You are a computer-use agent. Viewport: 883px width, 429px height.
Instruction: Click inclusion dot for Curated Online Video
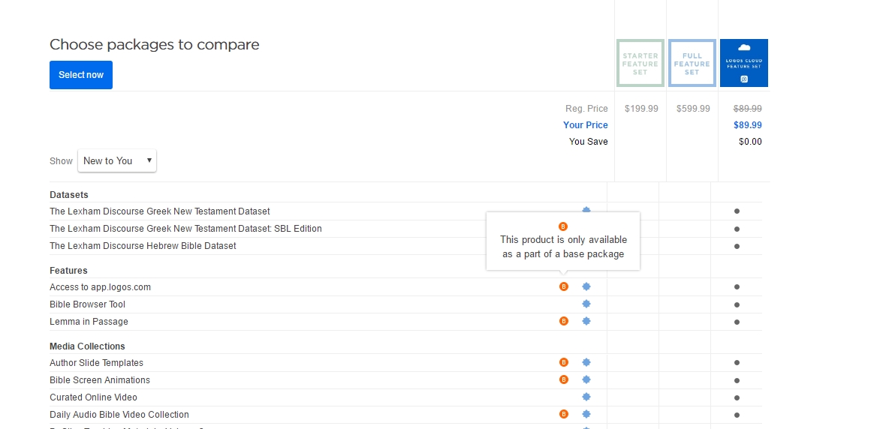click(737, 397)
